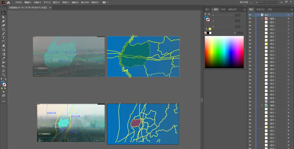This screenshot has height=149, width=294.
Task: Select the Eyedropper tool
Action: pyautogui.click(x=3, y=58)
